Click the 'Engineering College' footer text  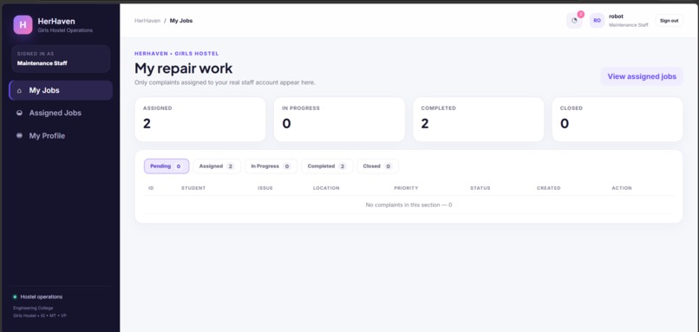(33, 308)
